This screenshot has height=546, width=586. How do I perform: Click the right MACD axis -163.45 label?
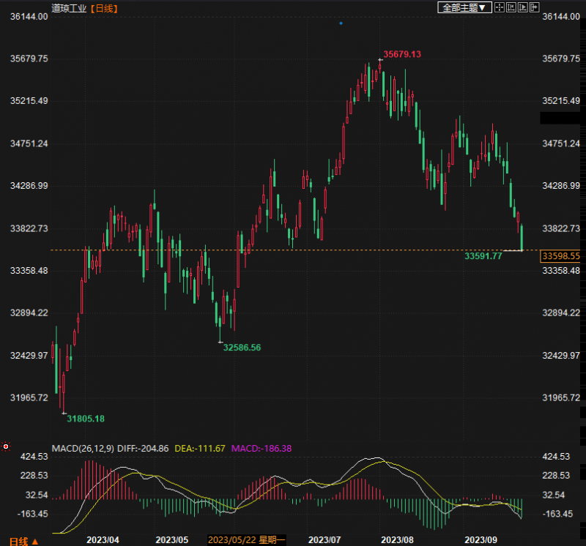coord(557,514)
